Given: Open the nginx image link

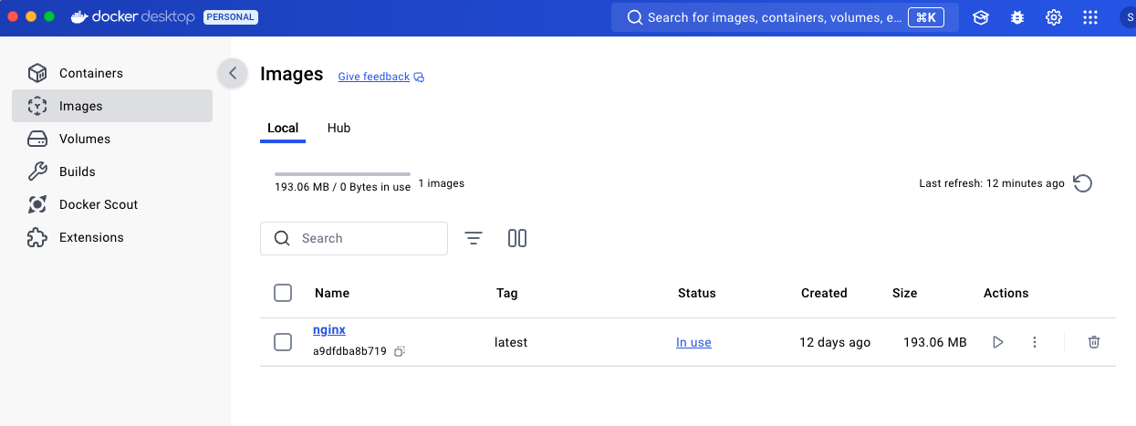Looking at the screenshot, I should 329,330.
